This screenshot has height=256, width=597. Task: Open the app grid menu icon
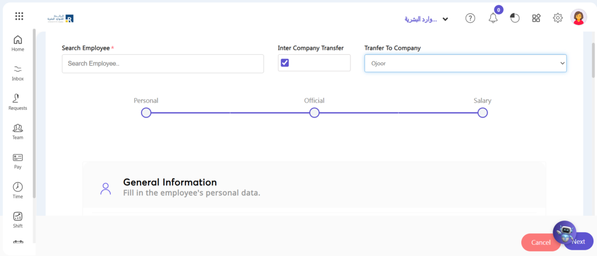(x=19, y=16)
